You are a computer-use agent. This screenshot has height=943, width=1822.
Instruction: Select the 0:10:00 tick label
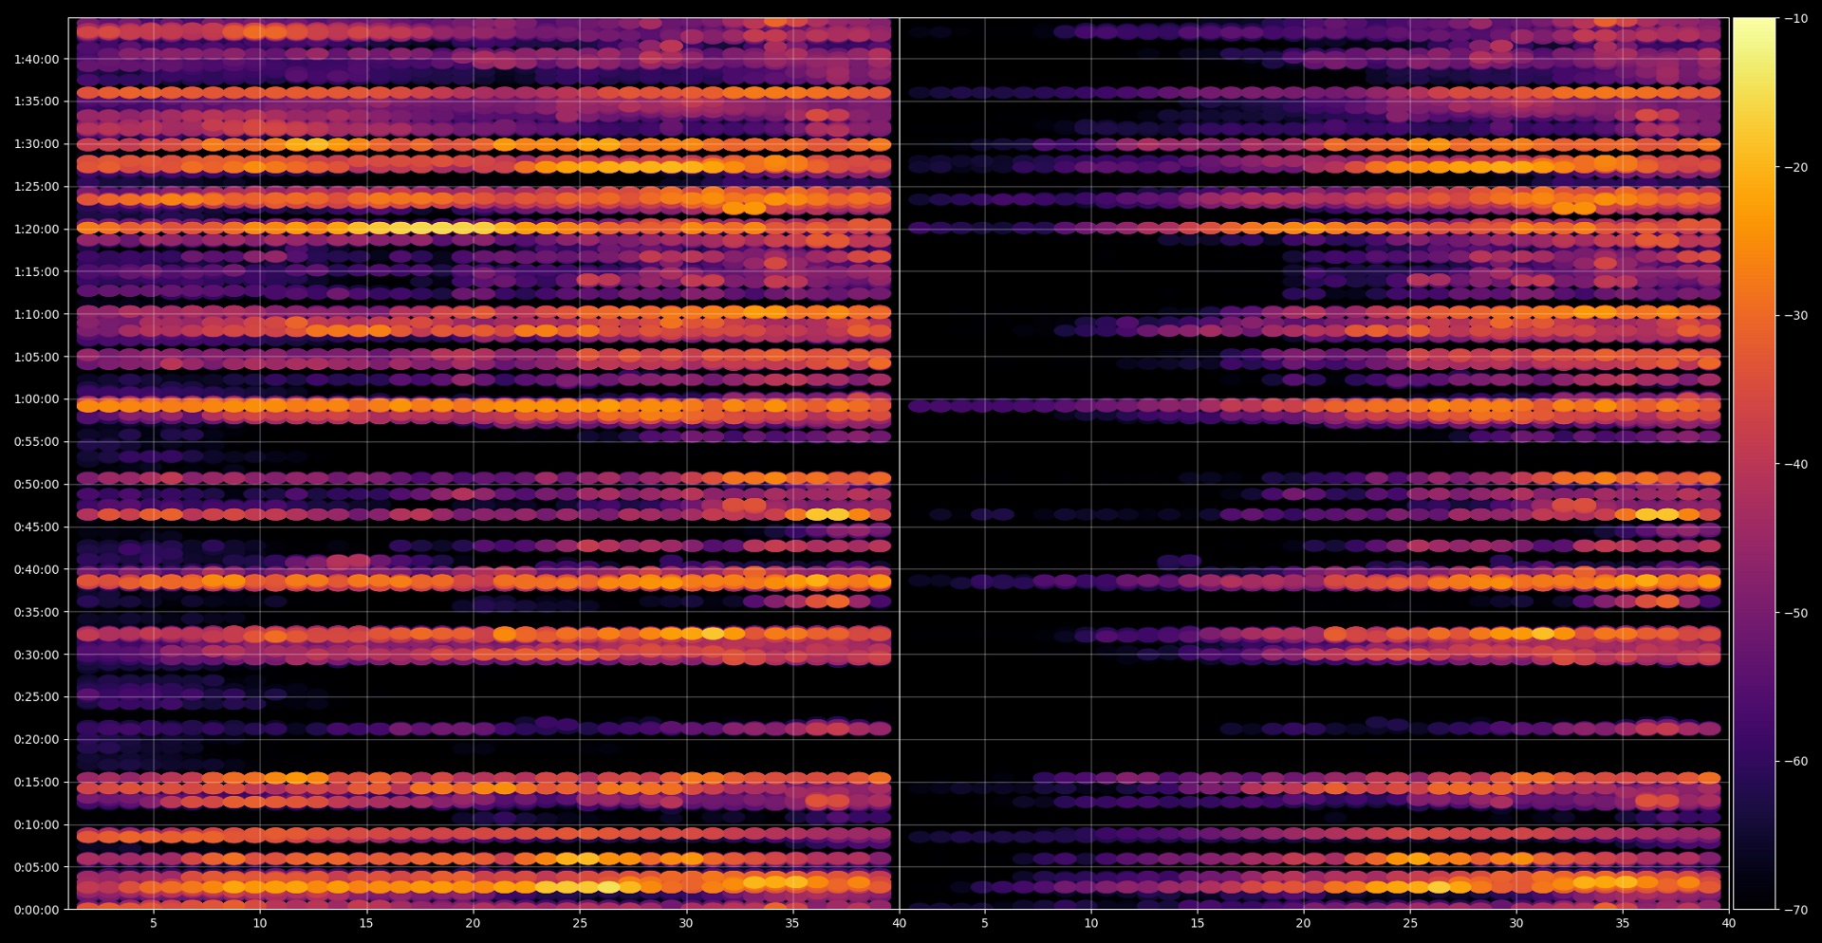[36, 824]
